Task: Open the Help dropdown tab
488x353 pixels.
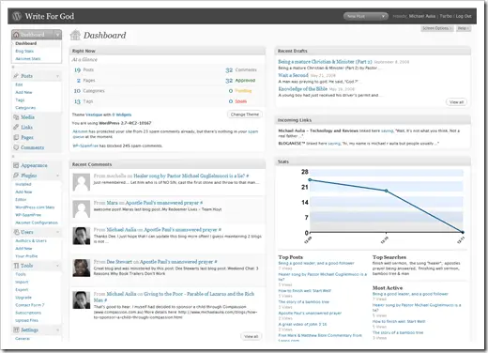Action: 464,28
